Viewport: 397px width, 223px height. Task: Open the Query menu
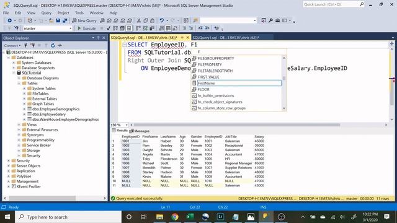pyautogui.click(x=46, y=13)
